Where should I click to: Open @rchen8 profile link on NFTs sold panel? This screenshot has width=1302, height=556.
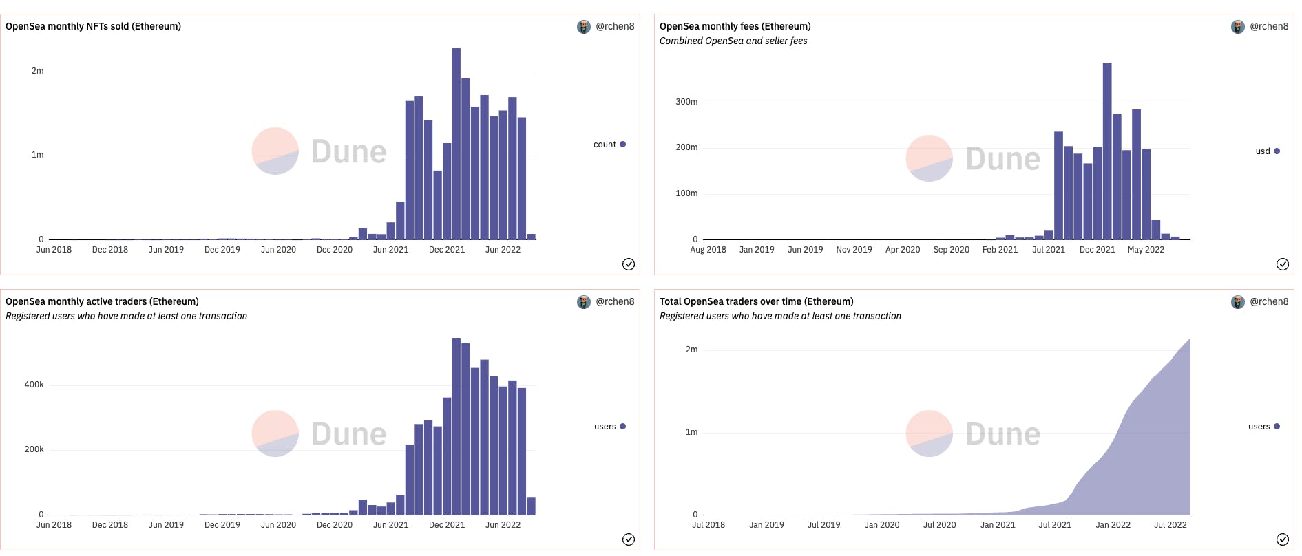(615, 26)
